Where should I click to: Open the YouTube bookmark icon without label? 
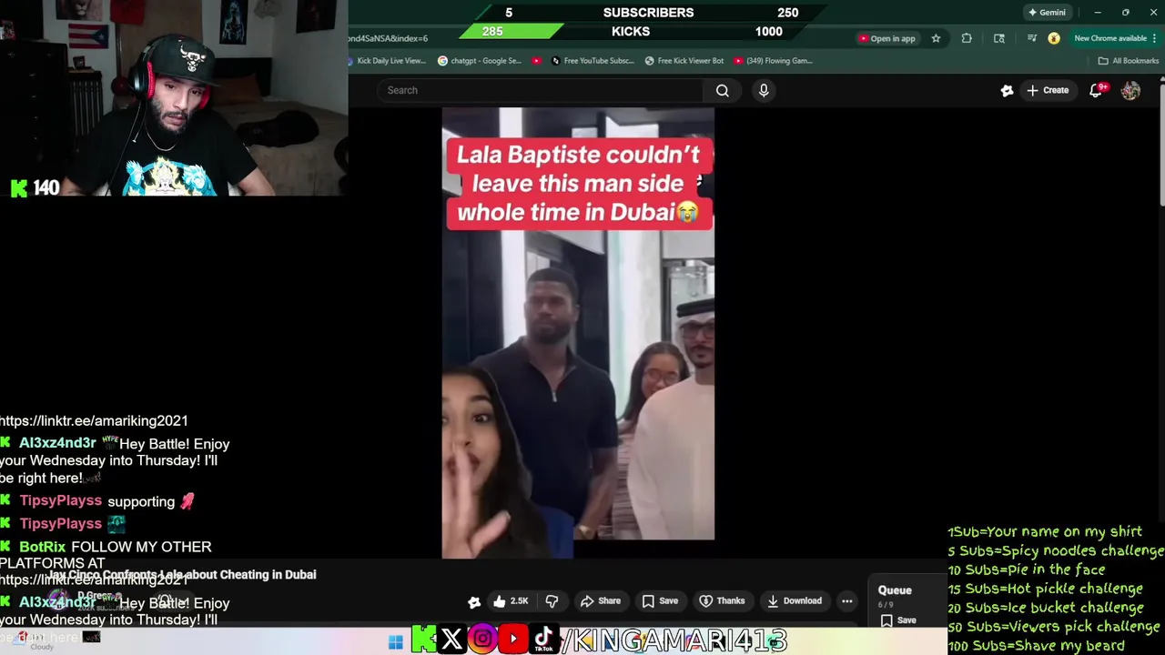tap(535, 61)
